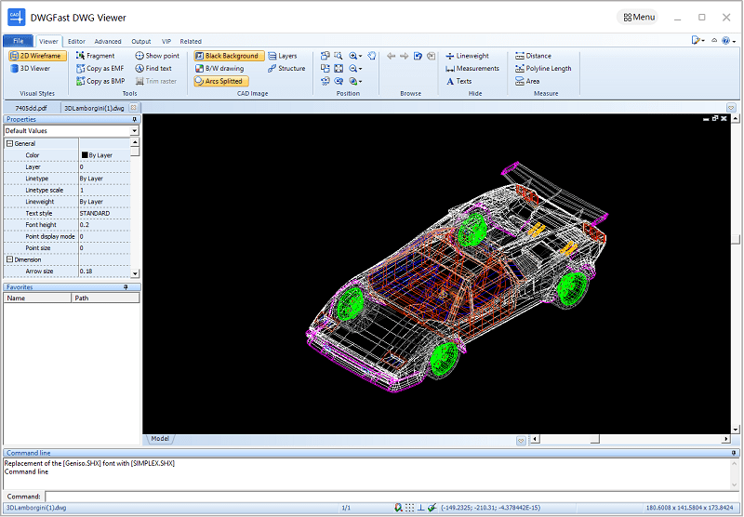Click the DWGFast app logo icon
This screenshot has width=744, height=517.
[x=17, y=18]
